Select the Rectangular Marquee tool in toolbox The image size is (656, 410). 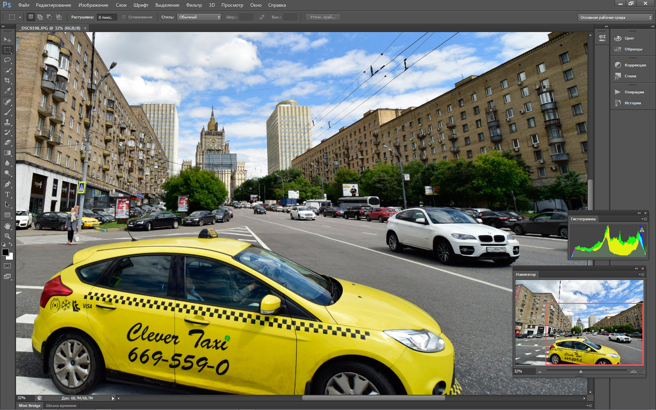pos(7,50)
